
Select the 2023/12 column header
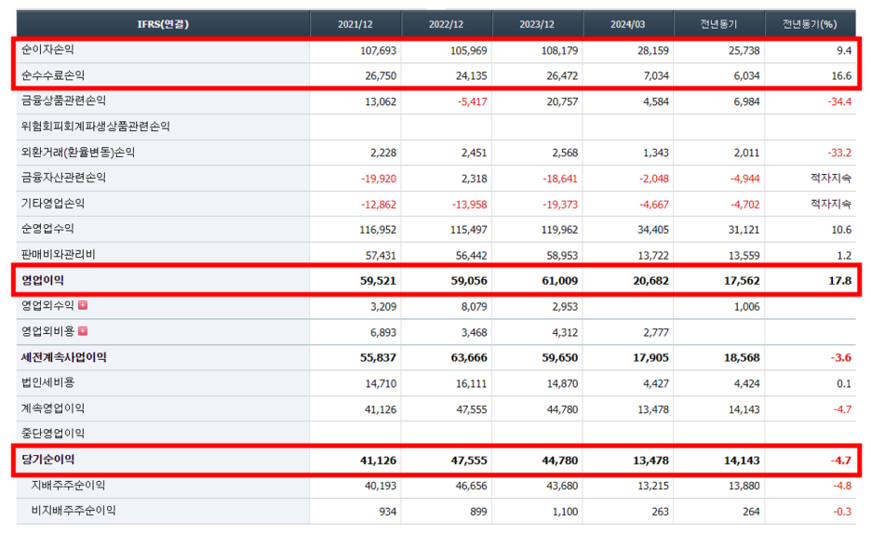click(x=537, y=24)
